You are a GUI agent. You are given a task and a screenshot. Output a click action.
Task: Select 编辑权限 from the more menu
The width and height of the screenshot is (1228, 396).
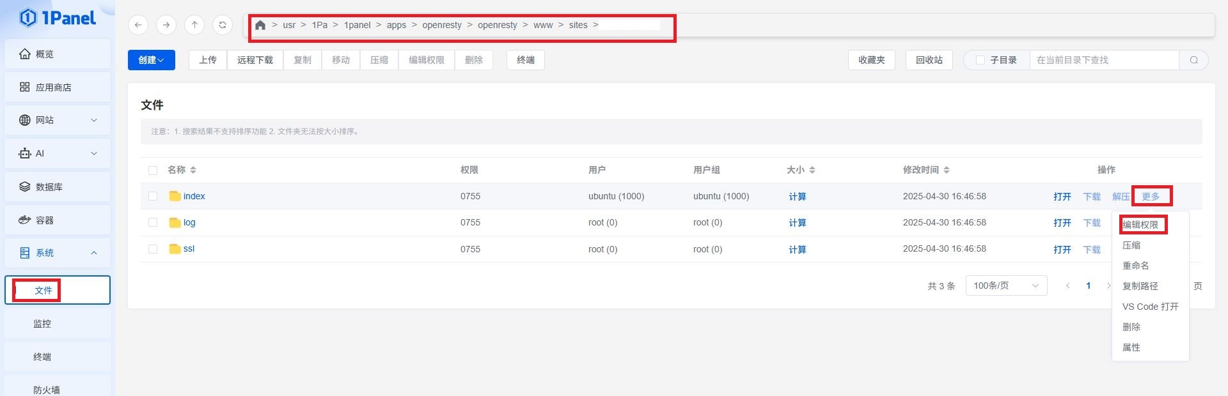click(x=1140, y=225)
